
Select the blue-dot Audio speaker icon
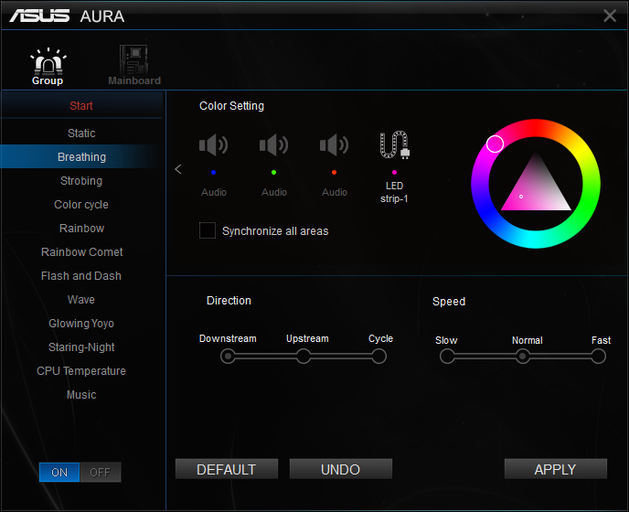(x=214, y=144)
